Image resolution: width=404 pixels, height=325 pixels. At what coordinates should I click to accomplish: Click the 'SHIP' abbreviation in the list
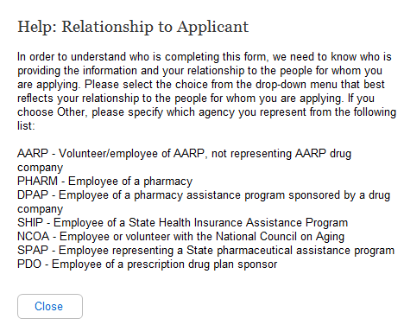tap(30, 223)
